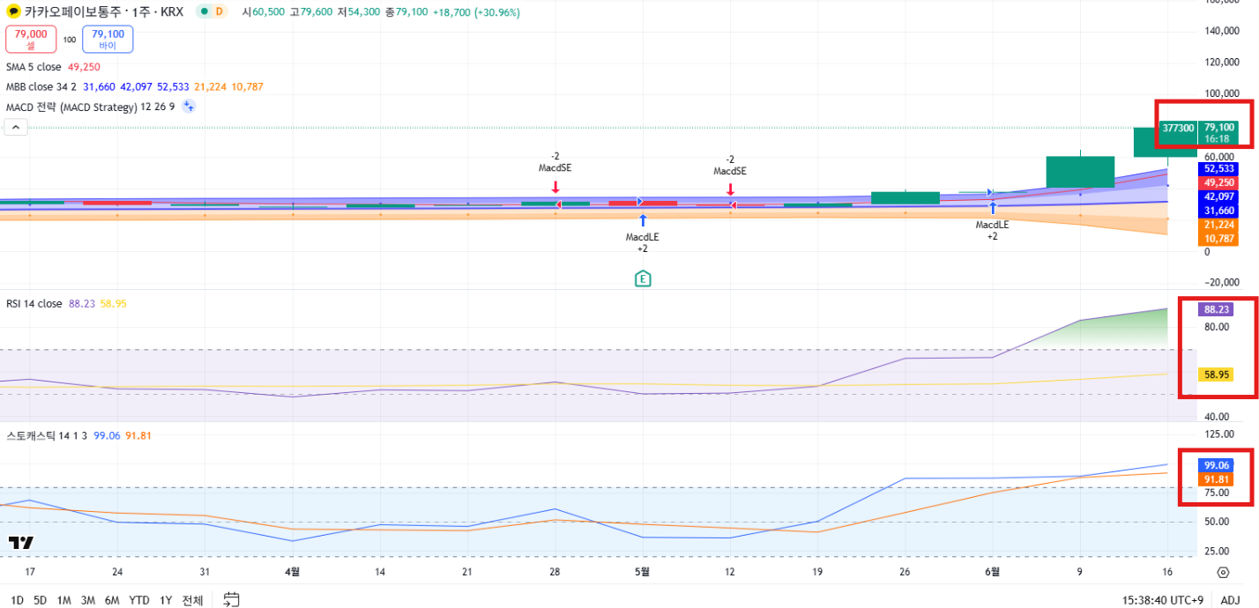Image resolution: width=1259 pixels, height=608 pixels.
Task: Click the orange D interval badge
Action: [220, 12]
